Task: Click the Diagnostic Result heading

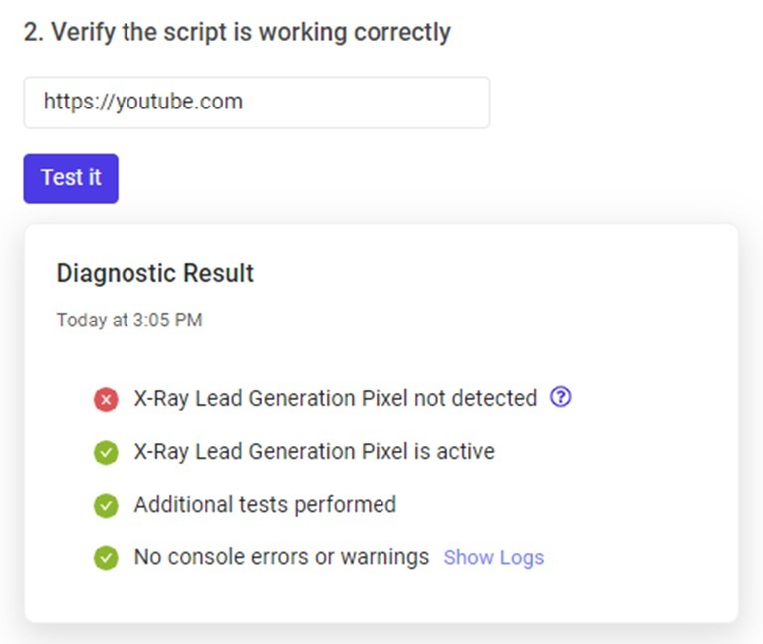Action: [x=155, y=273]
